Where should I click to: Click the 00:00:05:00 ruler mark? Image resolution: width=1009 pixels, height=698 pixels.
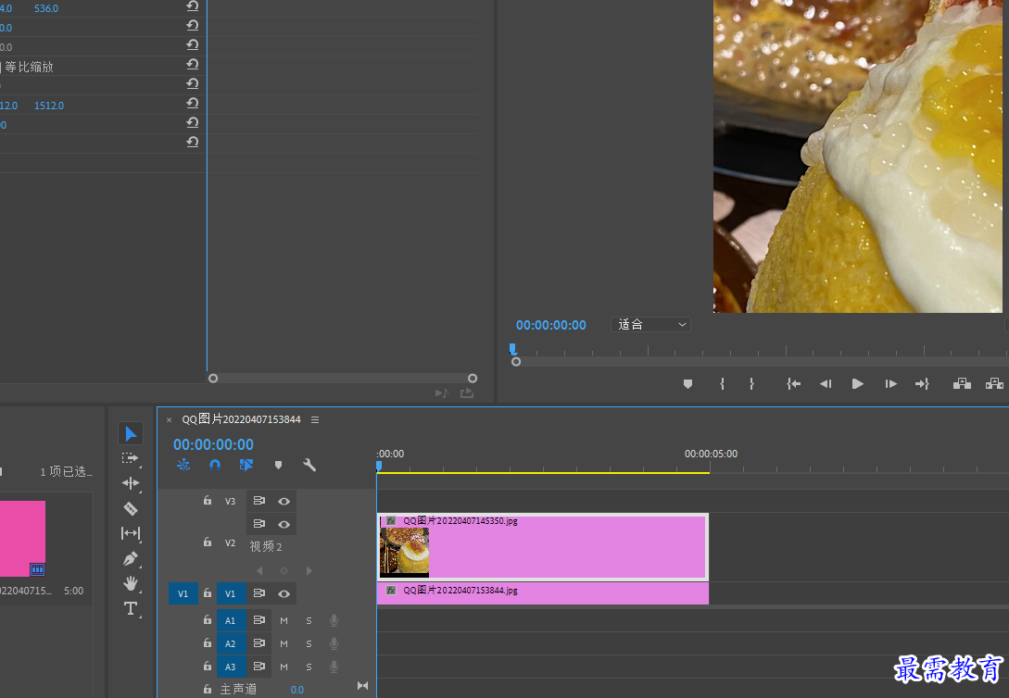click(x=711, y=454)
